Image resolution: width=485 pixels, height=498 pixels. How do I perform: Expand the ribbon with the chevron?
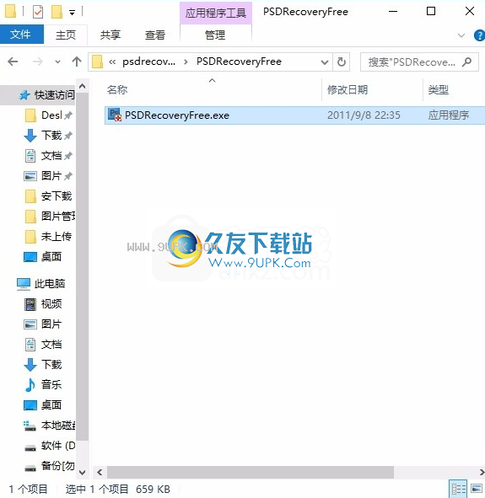click(461, 35)
